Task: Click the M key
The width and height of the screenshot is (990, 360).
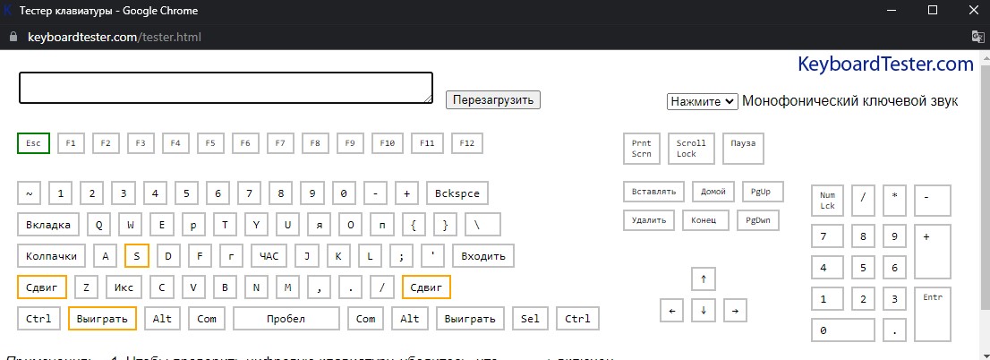Action: click(288, 287)
